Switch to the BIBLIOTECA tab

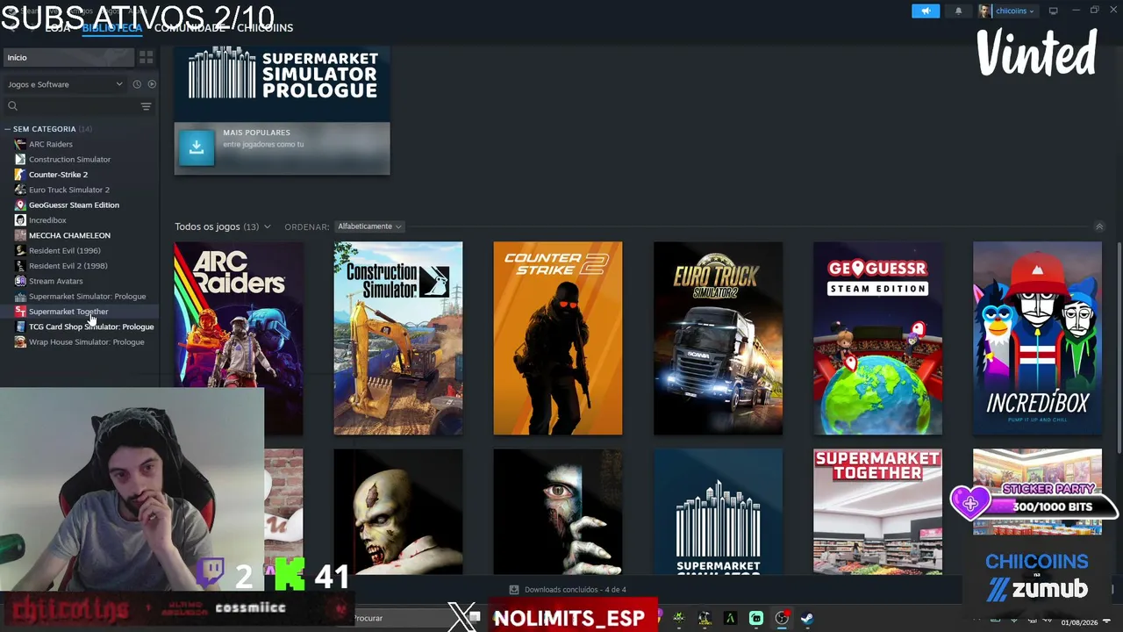coord(111,27)
